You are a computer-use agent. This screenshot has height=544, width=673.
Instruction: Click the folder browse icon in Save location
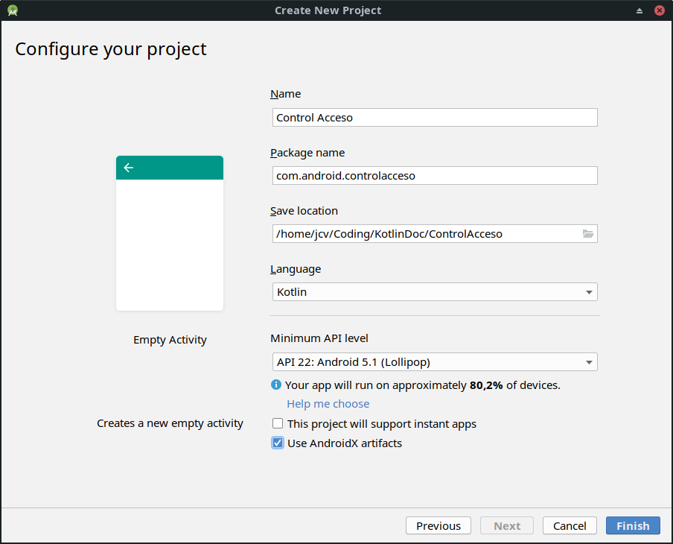click(588, 234)
